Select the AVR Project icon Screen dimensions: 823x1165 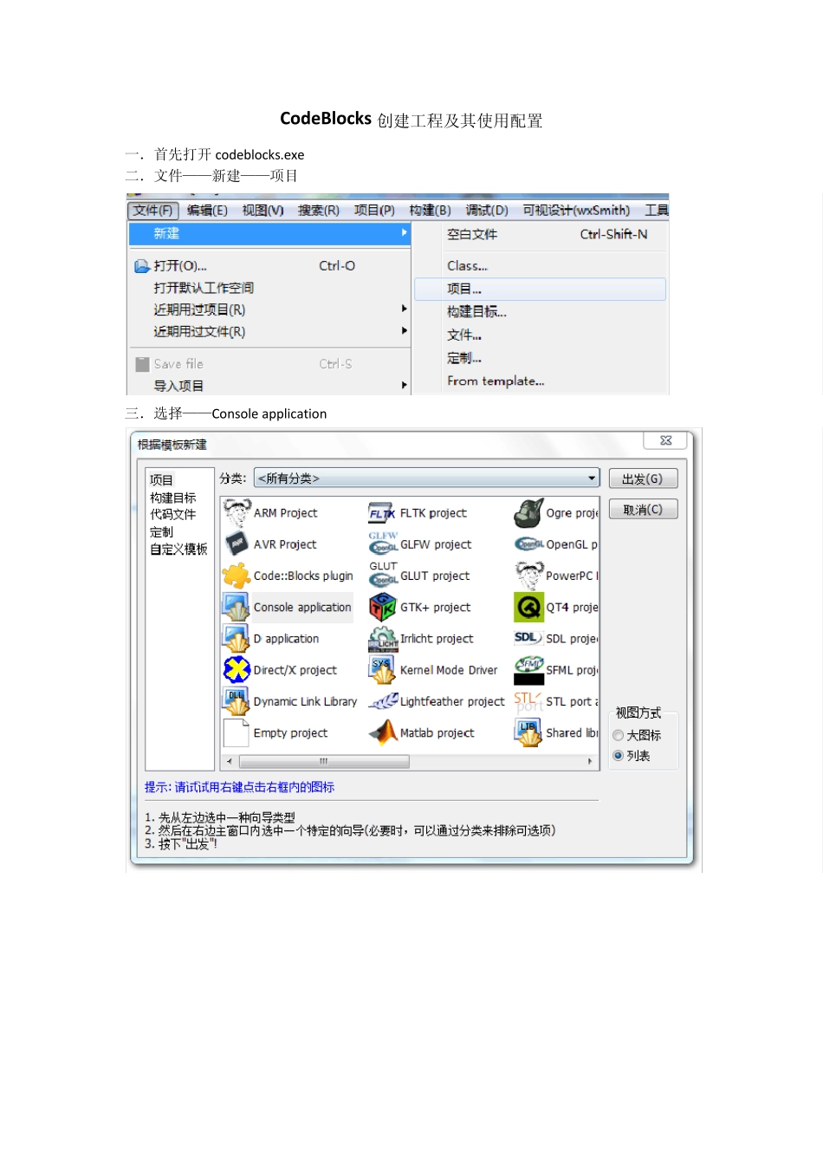click(237, 544)
